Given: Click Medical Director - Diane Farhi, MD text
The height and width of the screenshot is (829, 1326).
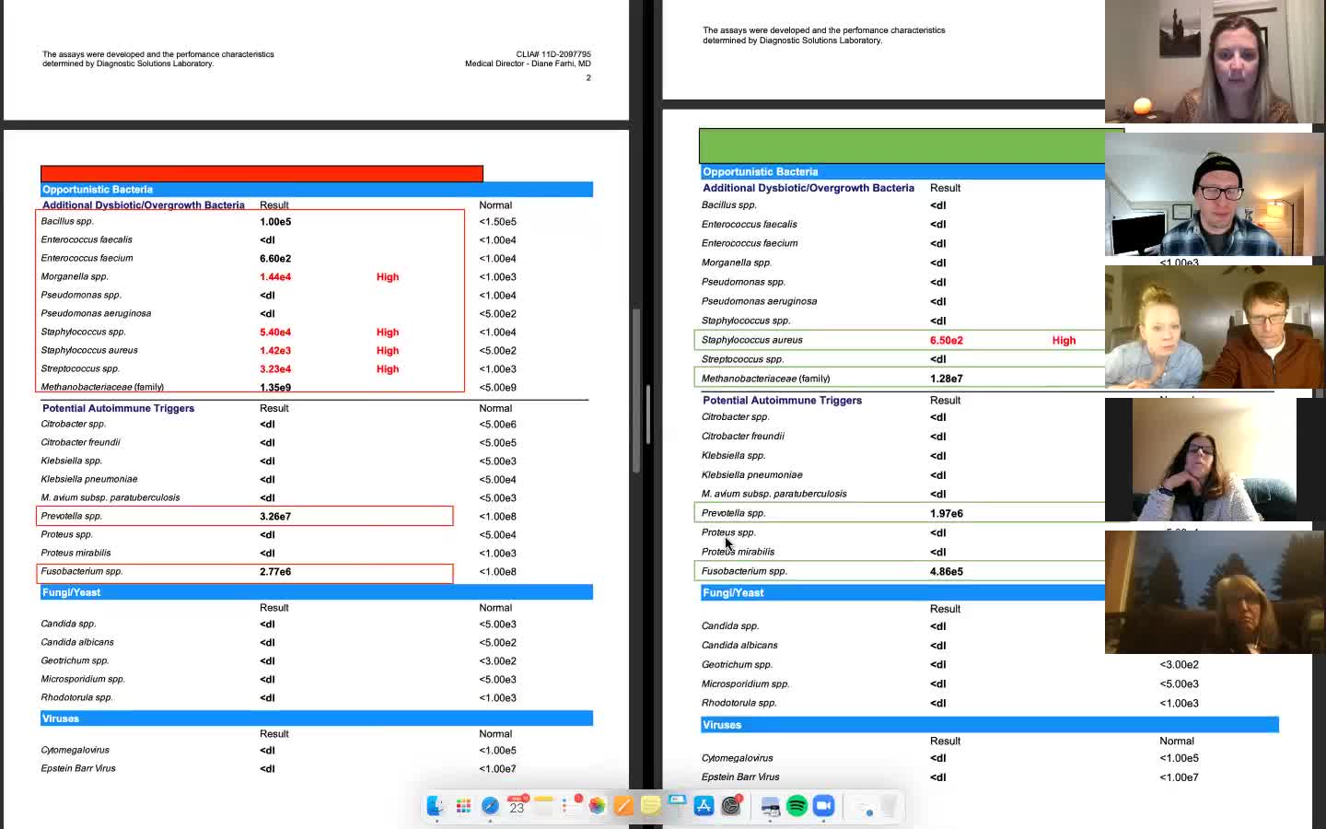Looking at the screenshot, I should click(x=528, y=64).
